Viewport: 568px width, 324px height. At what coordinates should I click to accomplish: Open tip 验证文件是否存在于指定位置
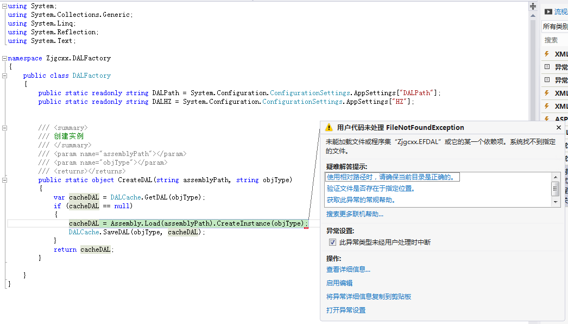pyautogui.click(x=370, y=188)
